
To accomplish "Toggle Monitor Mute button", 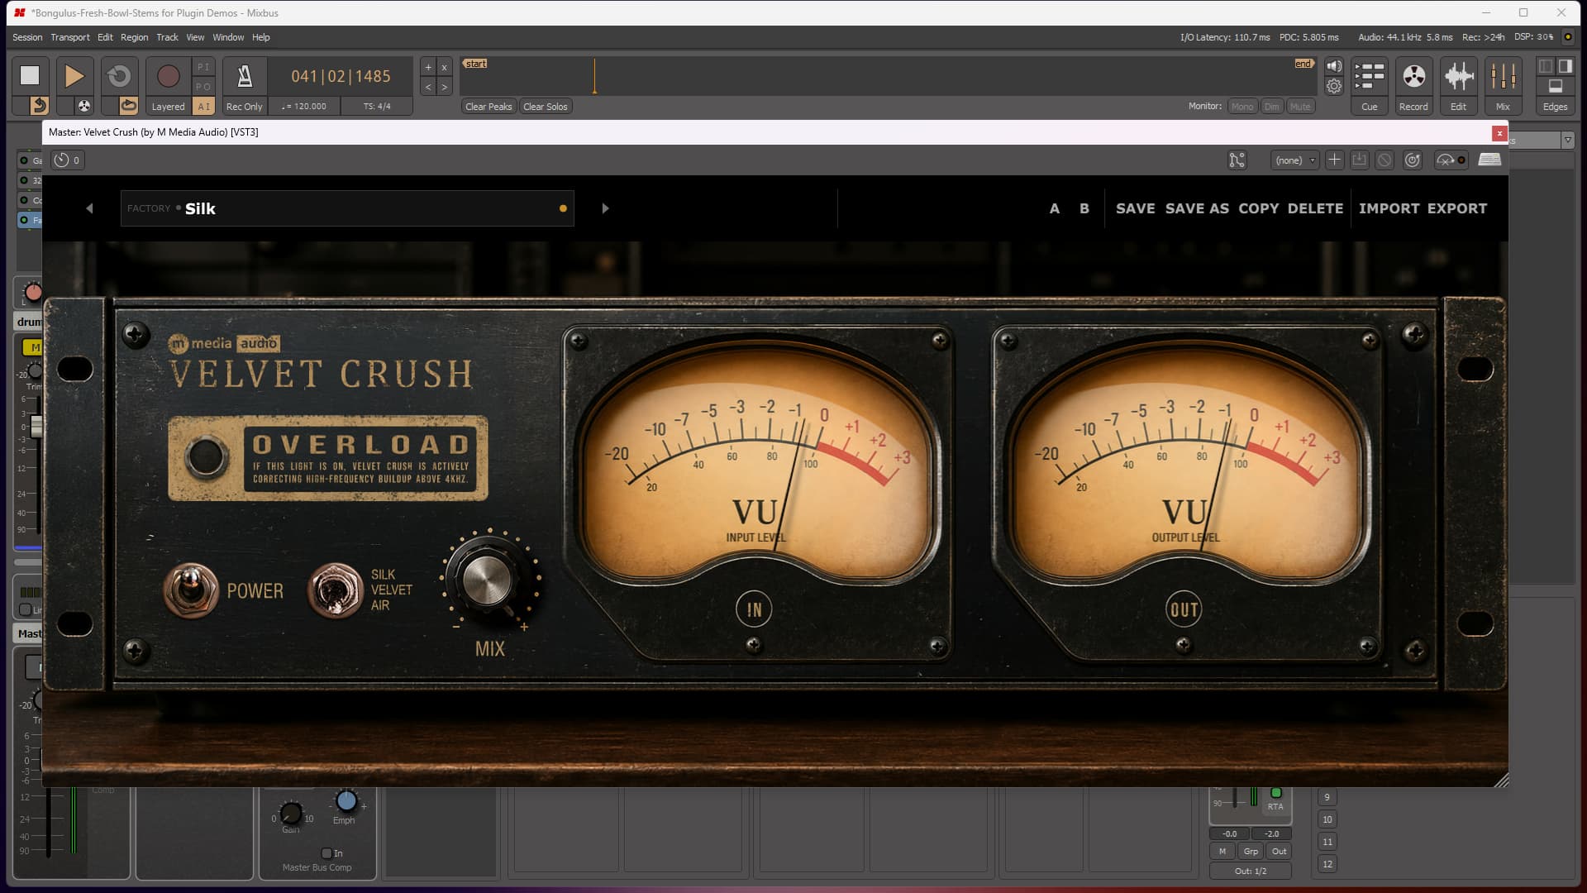I will click(1300, 107).
